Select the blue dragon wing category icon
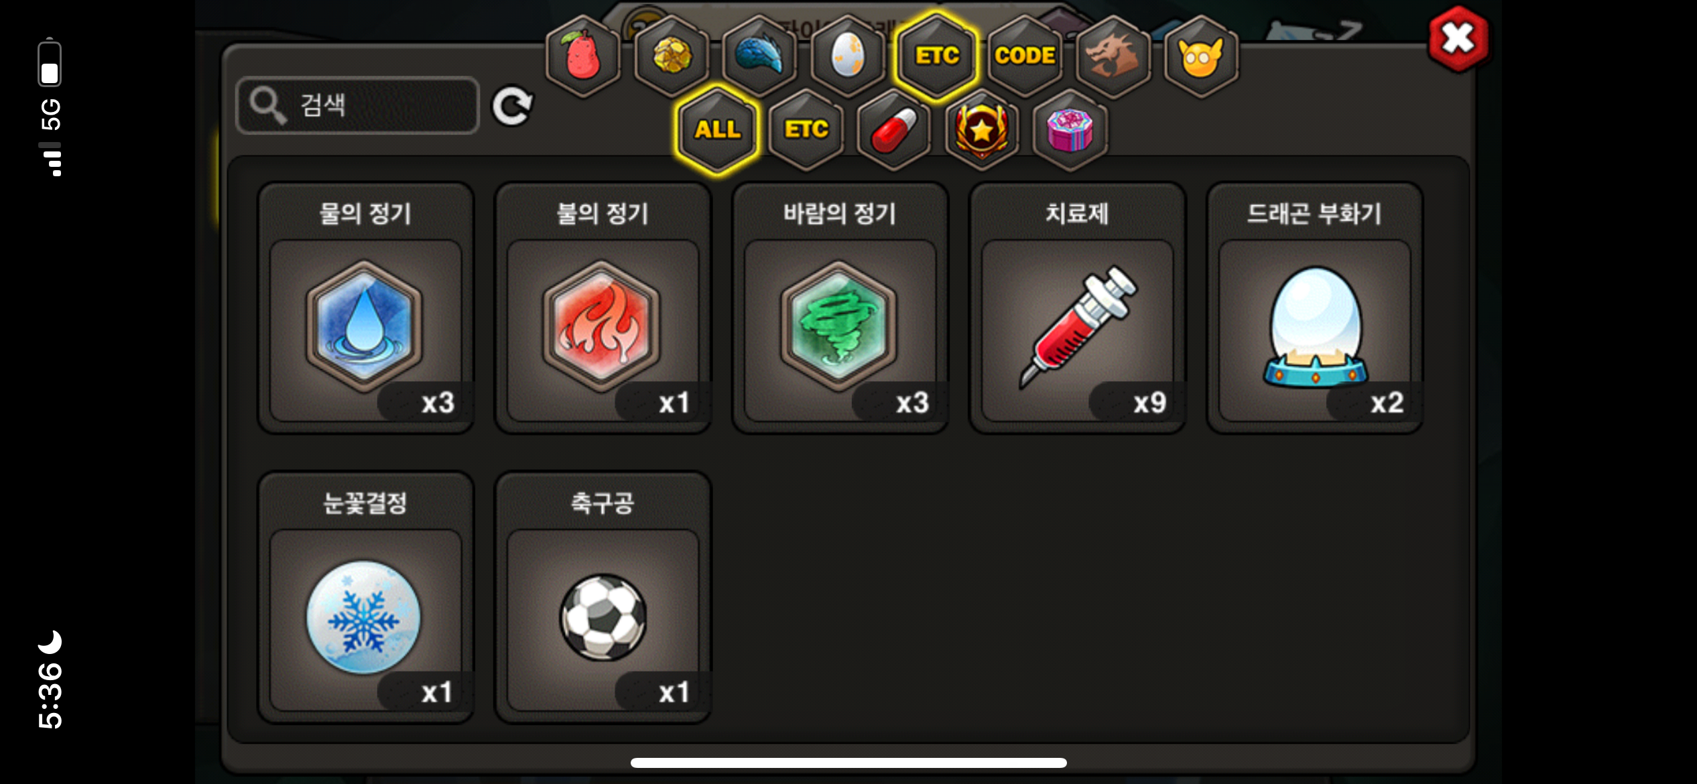This screenshot has width=1697, height=784. [x=759, y=56]
